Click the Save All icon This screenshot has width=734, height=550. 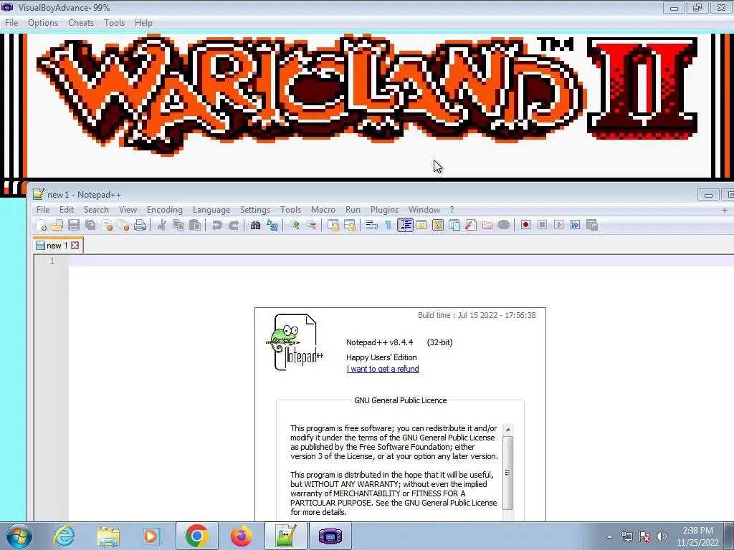coord(90,226)
